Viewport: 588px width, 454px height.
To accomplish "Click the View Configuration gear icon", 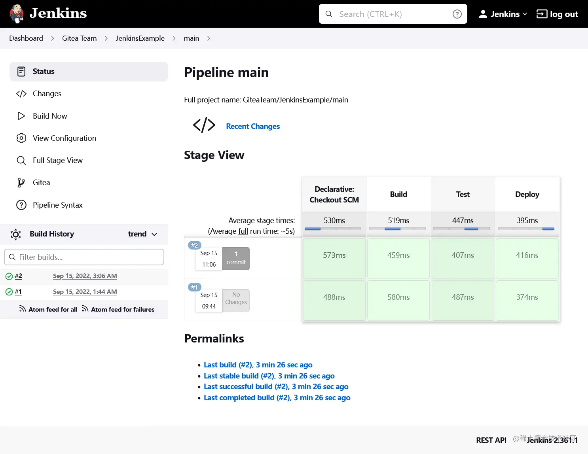I will point(21,138).
